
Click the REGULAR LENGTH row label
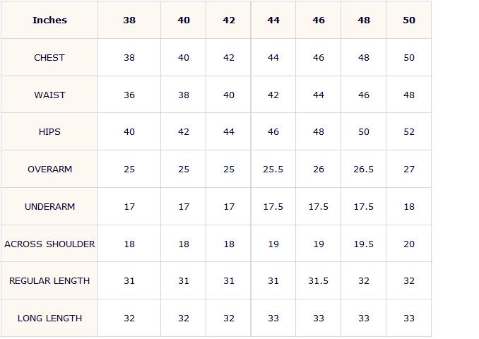[x=49, y=280]
